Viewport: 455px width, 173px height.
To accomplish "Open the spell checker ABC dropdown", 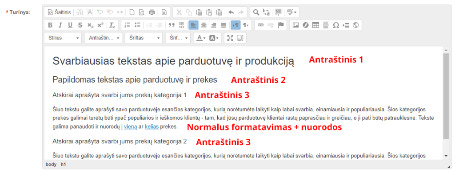I will click(291, 12).
